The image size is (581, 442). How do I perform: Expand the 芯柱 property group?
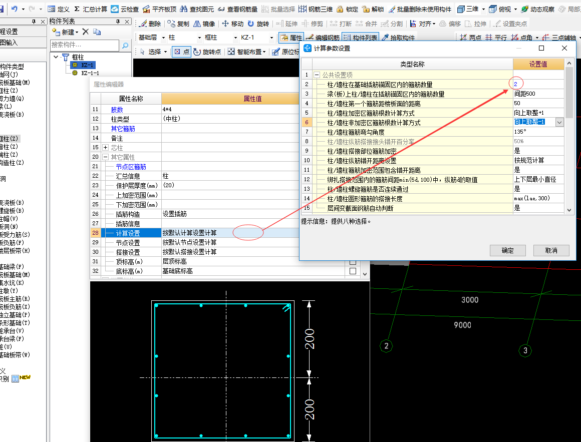(x=105, y=147)
